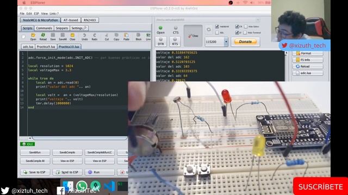348x195 pixels.
Task: Click the Save&Compile button
Action: point(67,152)
